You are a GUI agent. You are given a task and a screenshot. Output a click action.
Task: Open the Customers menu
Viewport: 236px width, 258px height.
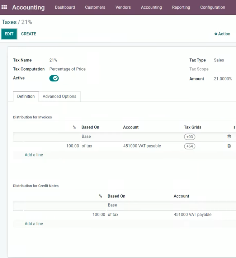[x=95, y=7]
